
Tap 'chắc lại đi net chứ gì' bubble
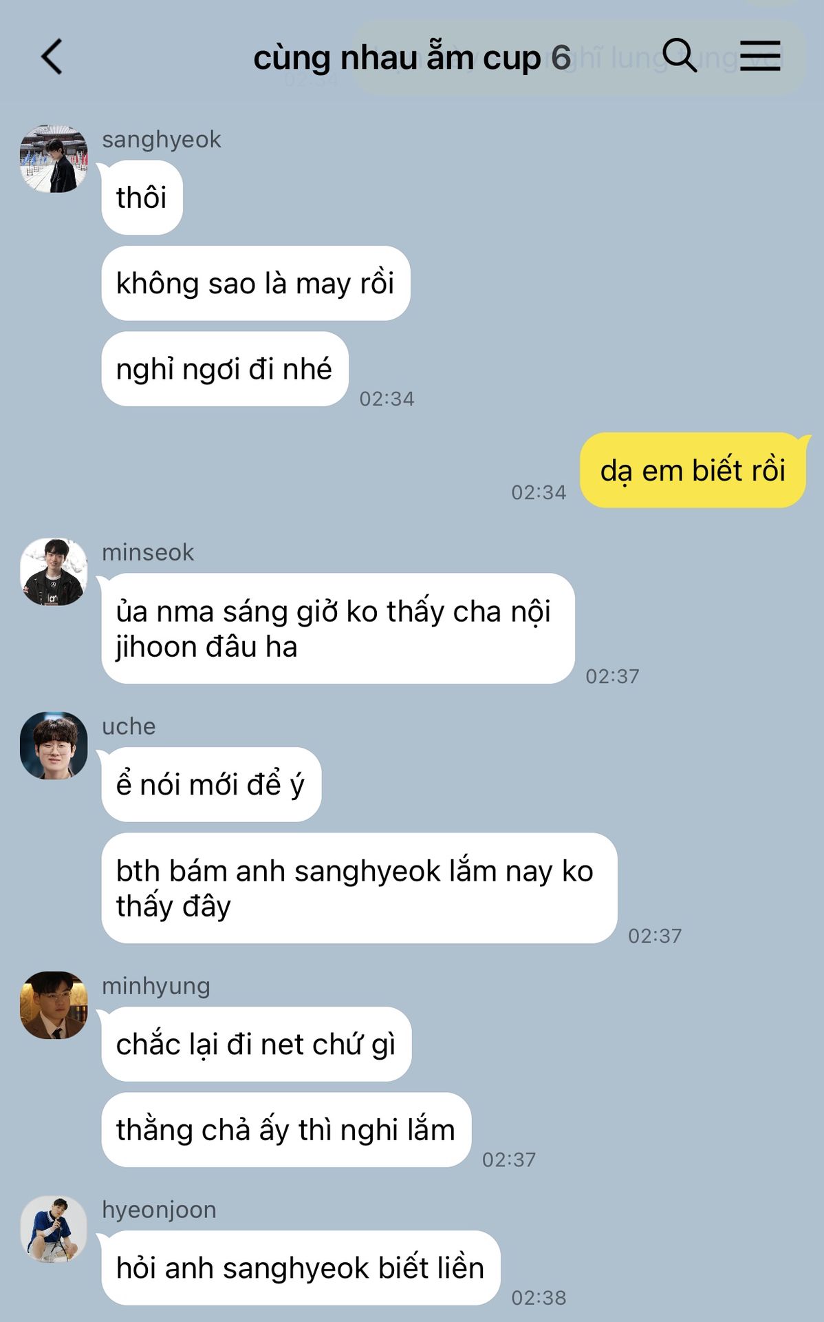[x=257, y=1044]
